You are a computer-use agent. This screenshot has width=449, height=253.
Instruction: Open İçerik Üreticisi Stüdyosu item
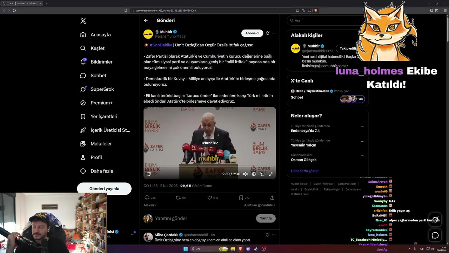105,130
